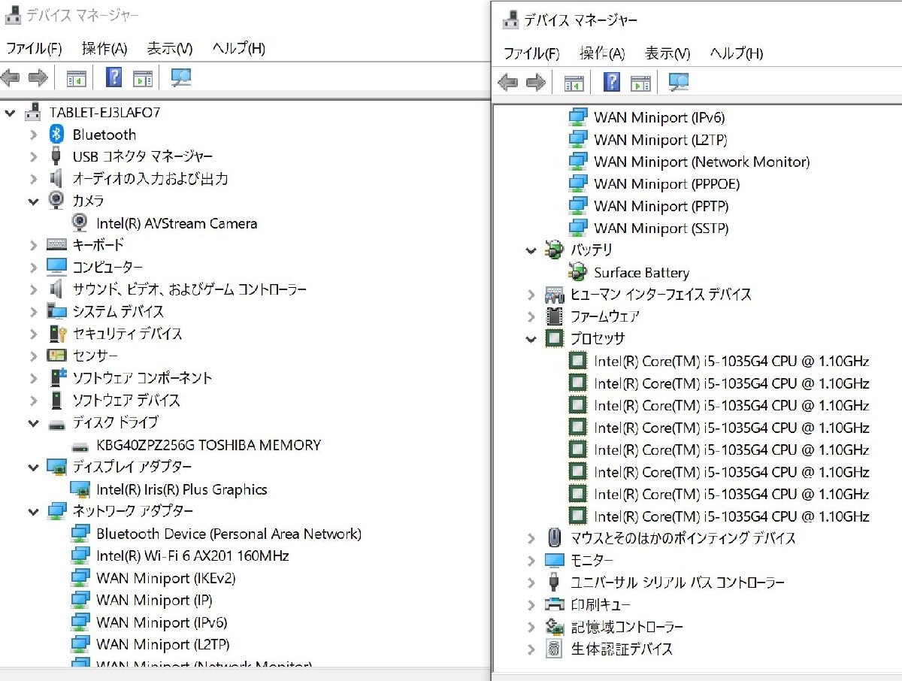Click Help icon in right window toolbar
The width and height of the screenshot is (902, 681).
[612, 82]
